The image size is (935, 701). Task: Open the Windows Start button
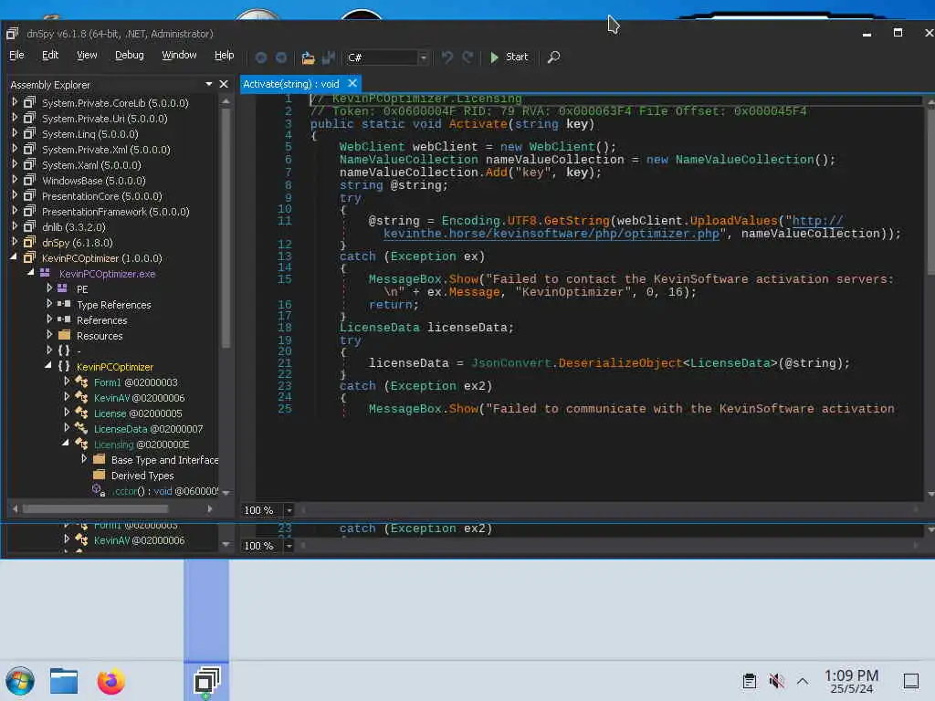[x=20, y=681]
